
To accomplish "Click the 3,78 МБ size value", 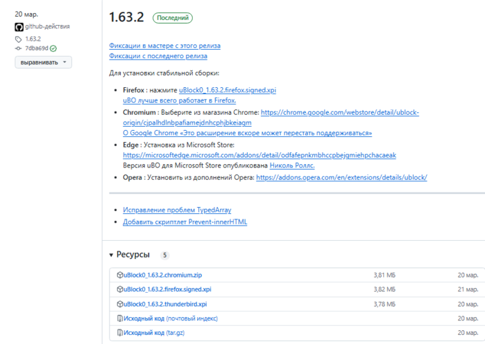I will click(384, 304).
